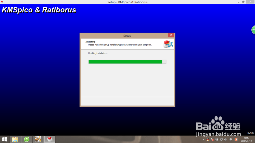
Task: Click the KMSpico red button logo in dialog
Action: [x=168, y=44]
